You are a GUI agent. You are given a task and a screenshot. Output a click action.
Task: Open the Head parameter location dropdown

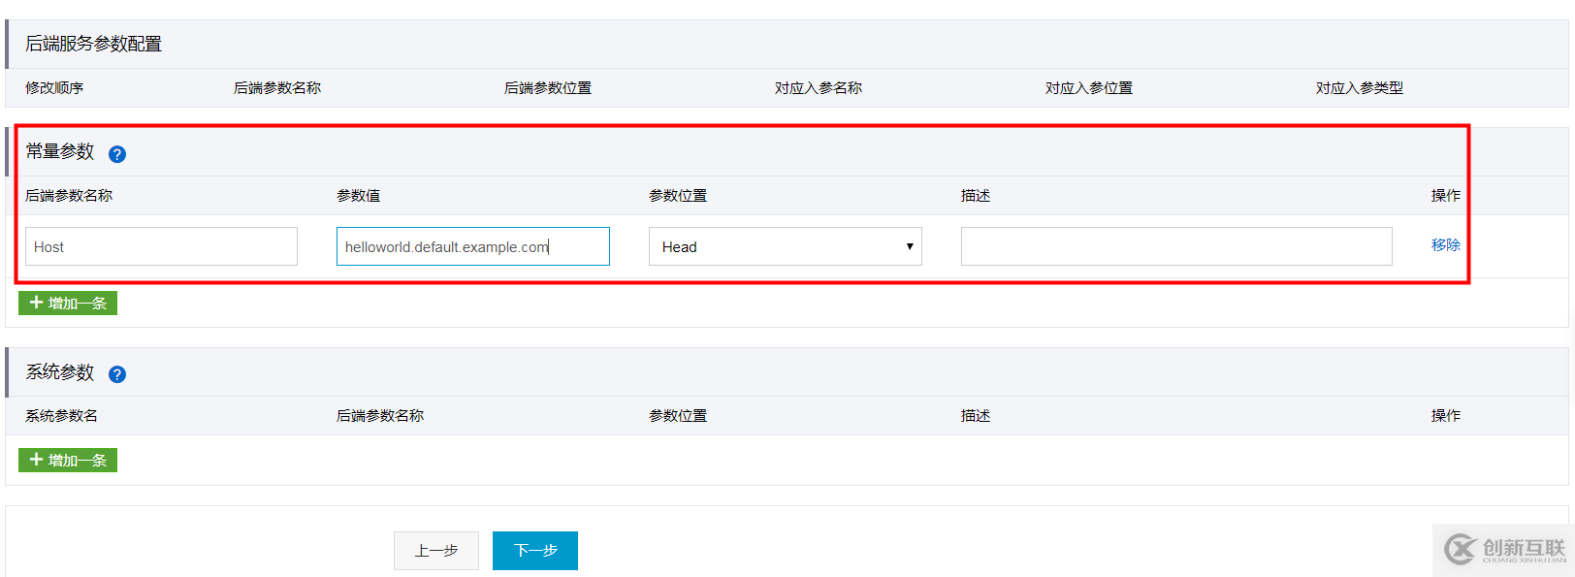pos(786,246)
